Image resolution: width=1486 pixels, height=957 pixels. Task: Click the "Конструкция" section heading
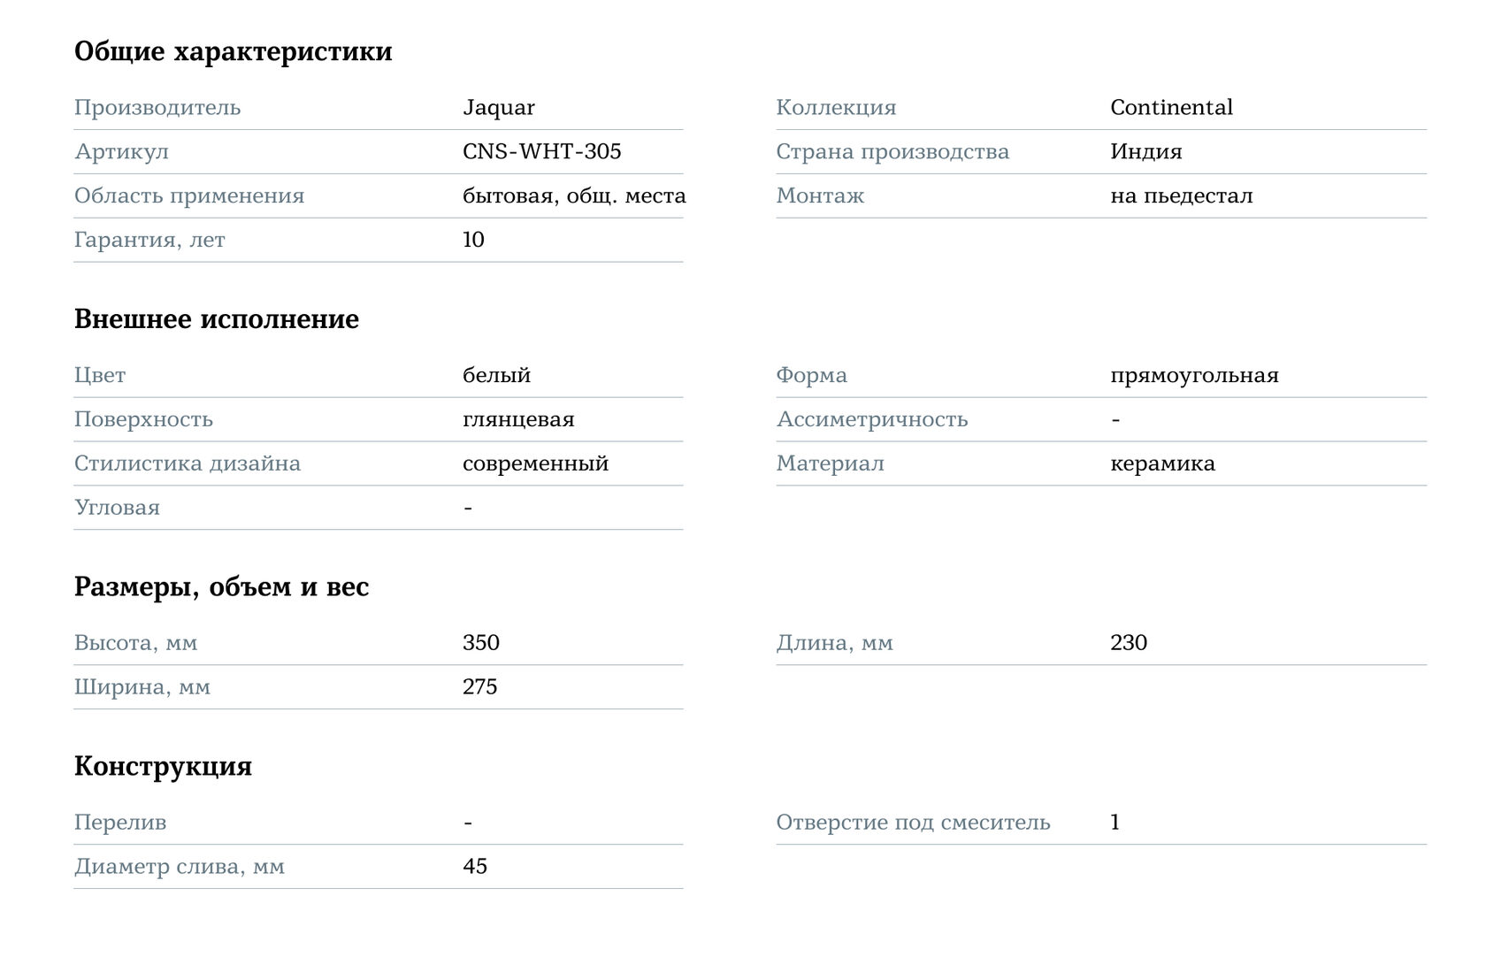(163, 766)
